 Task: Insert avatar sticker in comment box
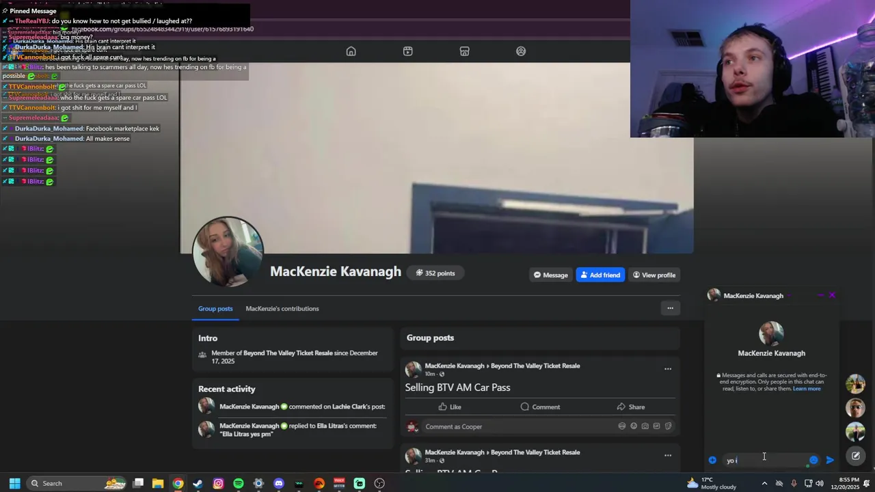click(x=621, y=426)
